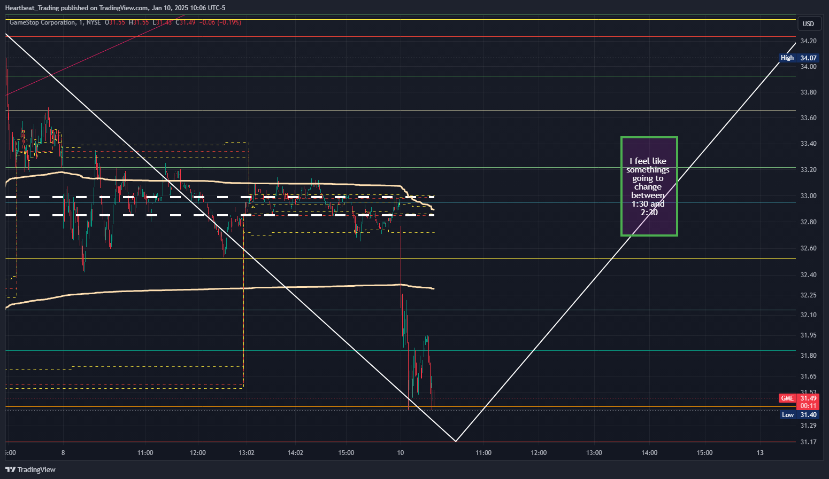Select the GameStop Corporation symbol title

(43, 22)
